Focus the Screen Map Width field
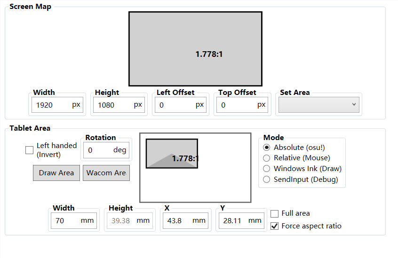 coord(57,105)
